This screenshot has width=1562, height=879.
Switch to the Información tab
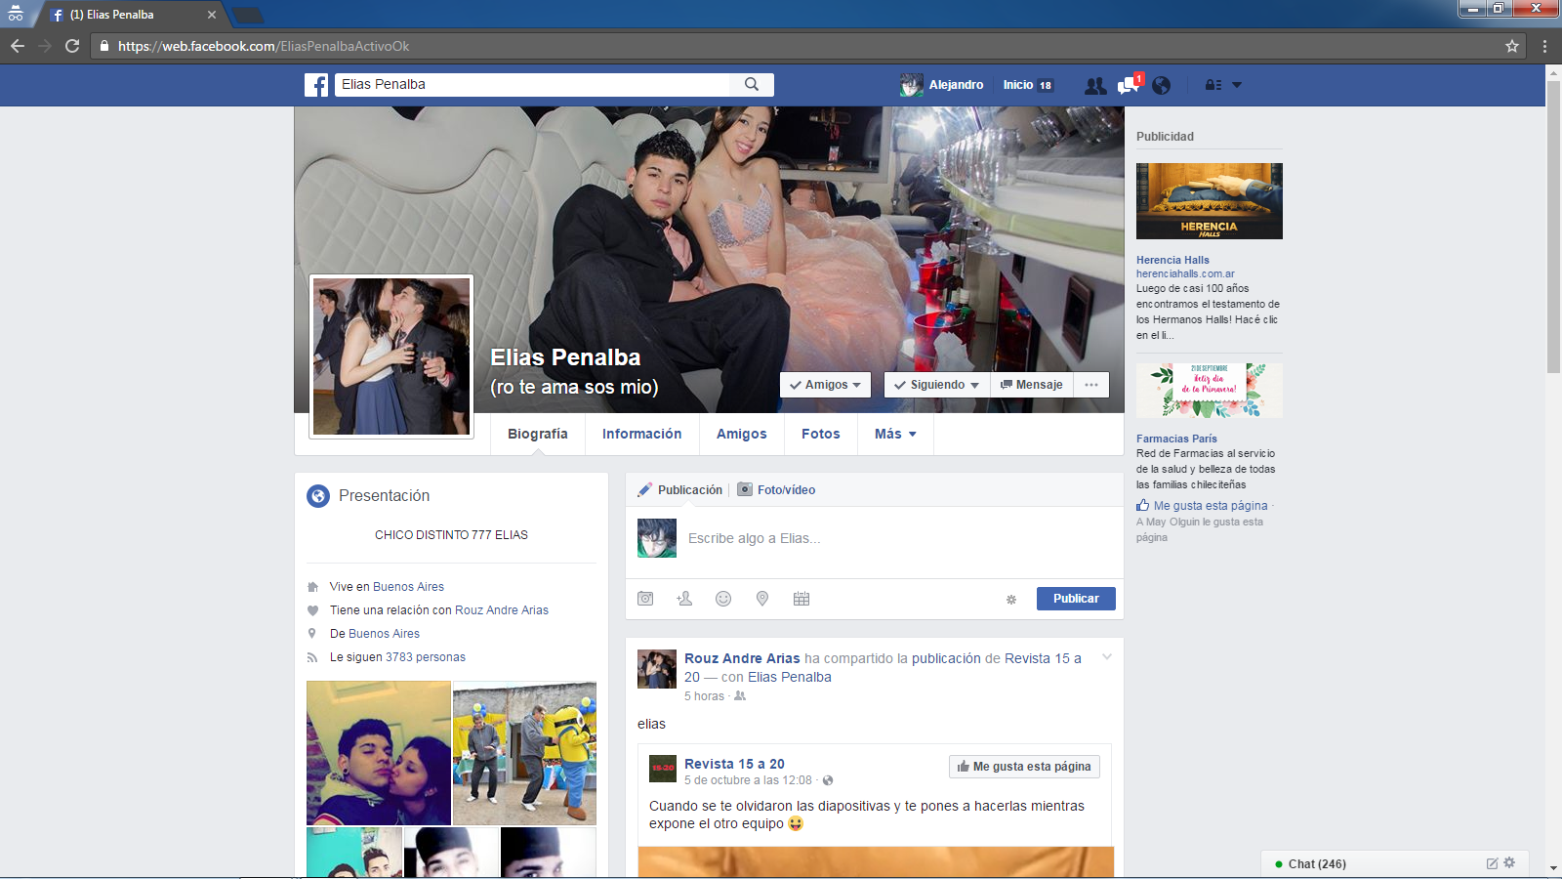click(x=641, y=435)
